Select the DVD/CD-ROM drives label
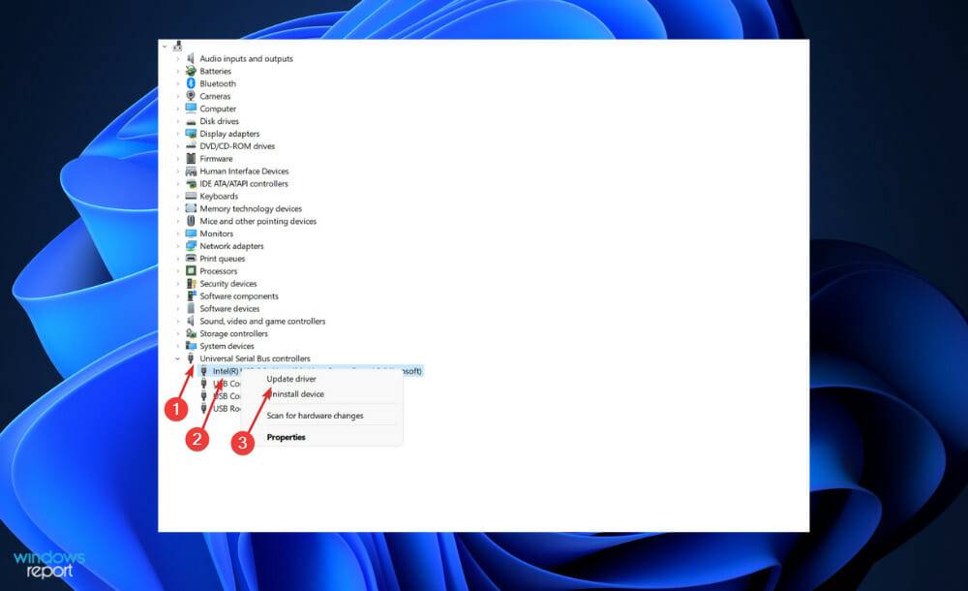The image size is (968, 591). point(237,146)
